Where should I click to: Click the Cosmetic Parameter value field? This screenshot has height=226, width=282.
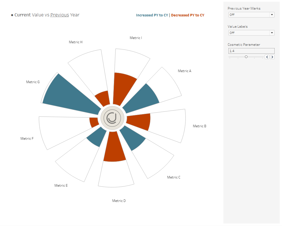click(x=251, y=51)
